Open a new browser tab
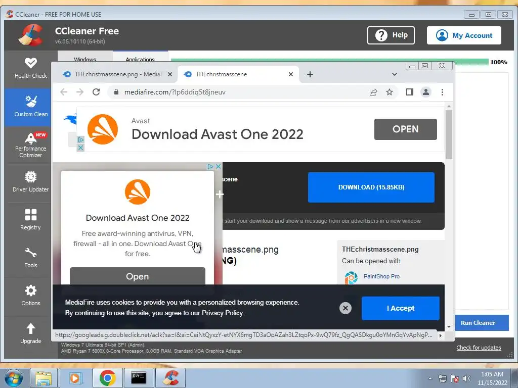This screenshot has height=388, width=518. pos(310,74)
